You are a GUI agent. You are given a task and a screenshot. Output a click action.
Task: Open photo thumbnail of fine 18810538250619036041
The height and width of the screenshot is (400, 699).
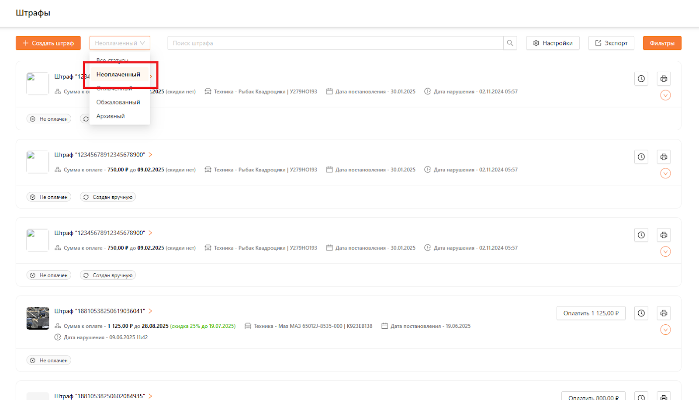[38, 318]
